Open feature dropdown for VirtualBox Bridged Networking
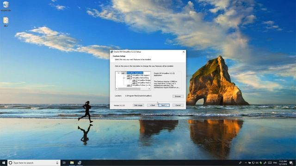Screen dimensions: 296x166 tap(135, 80)
